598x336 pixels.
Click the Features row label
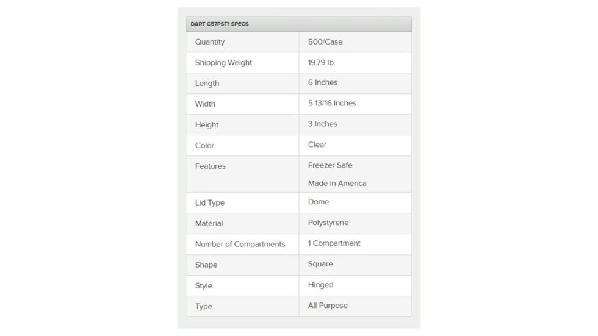[211, 166]
